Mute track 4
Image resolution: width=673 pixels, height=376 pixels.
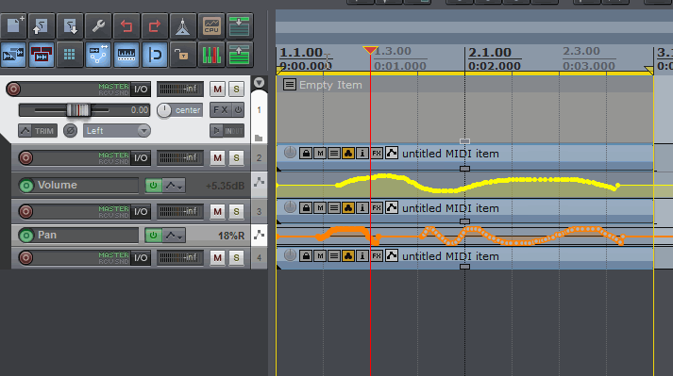point(218,257)
